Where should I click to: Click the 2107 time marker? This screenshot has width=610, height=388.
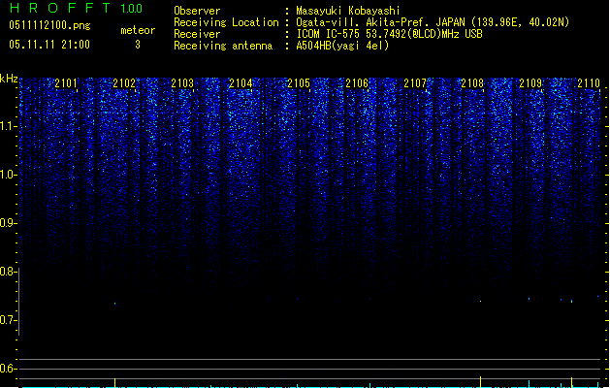coord(415,83)
